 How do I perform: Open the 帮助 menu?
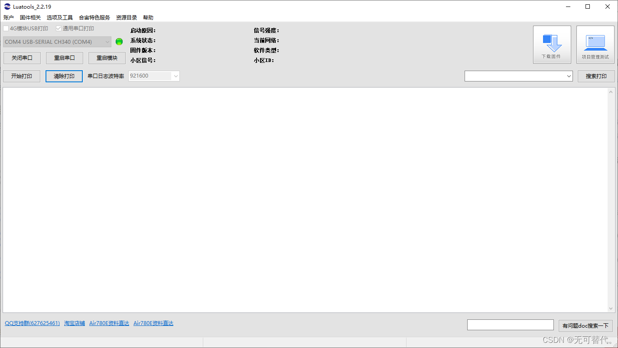(x=148, y=18)
